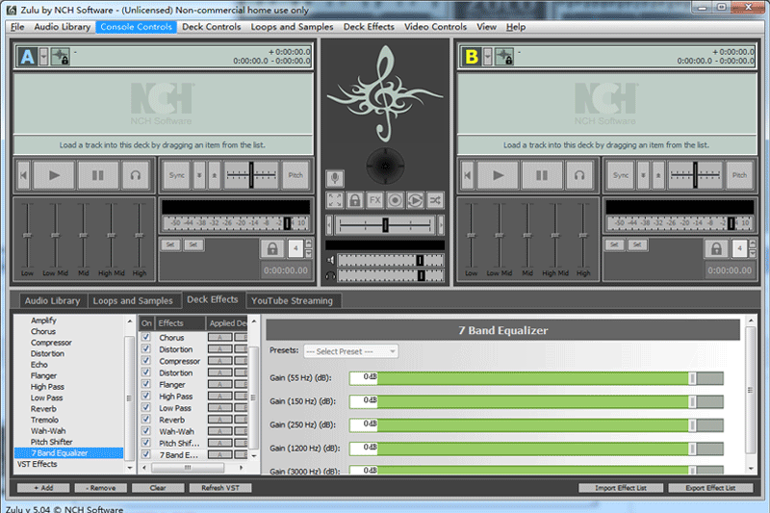Toggle headphone cue on Deck A
This screenshot has height=513, width=770.
point(136,175)
